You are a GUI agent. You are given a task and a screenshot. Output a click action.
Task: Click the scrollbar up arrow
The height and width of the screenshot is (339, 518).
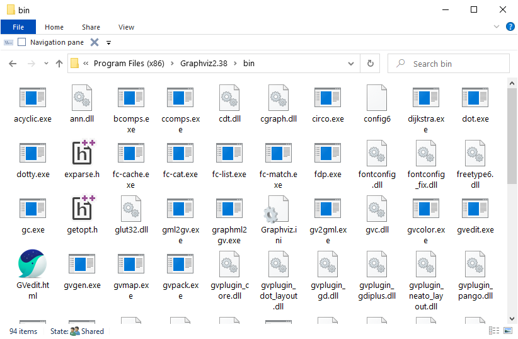click(x=512, y=83)
